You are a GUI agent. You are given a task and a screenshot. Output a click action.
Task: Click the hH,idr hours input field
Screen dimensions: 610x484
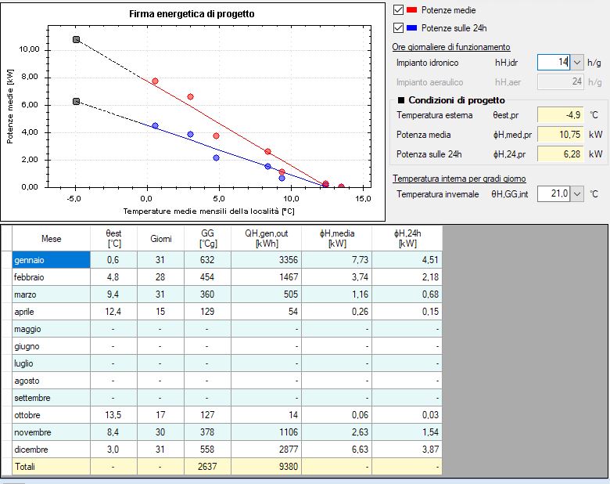(554, 63)
